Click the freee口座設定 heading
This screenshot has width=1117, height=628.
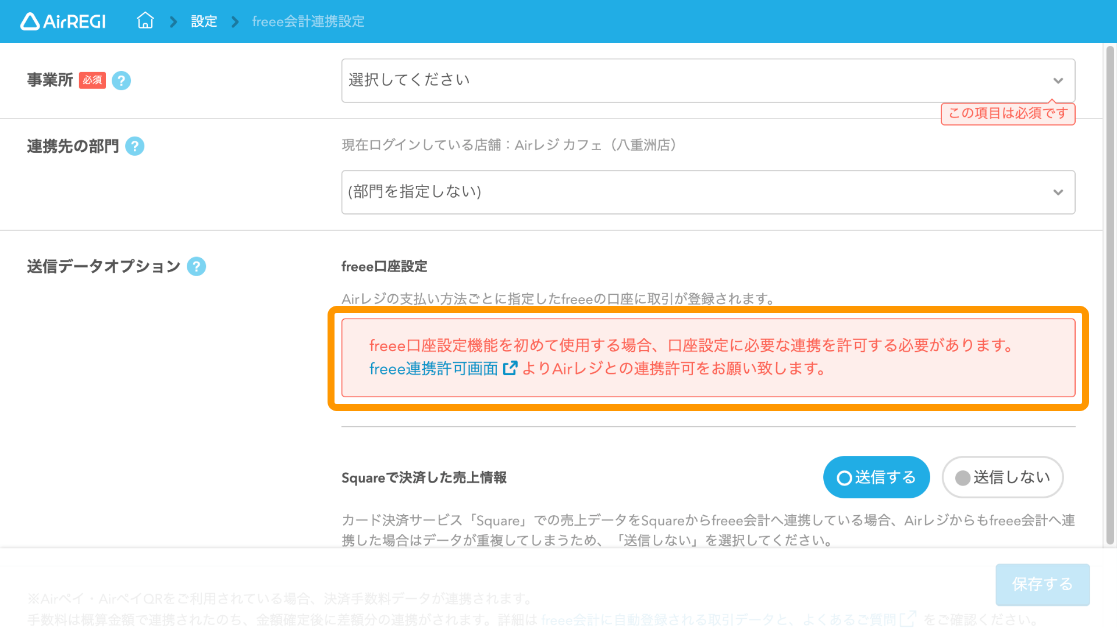click(x=384, y=266)
